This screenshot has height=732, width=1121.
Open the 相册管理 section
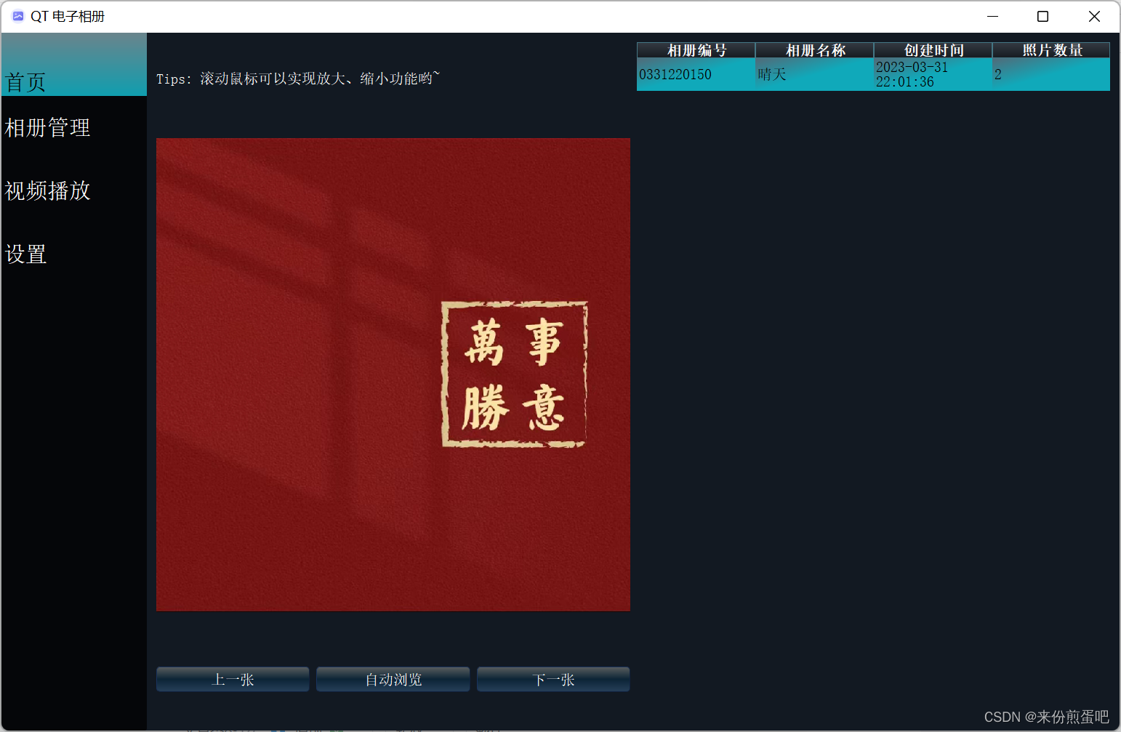coord(47,128)
